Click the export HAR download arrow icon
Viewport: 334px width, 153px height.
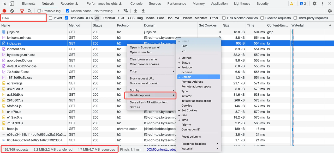tap(143, 11)
